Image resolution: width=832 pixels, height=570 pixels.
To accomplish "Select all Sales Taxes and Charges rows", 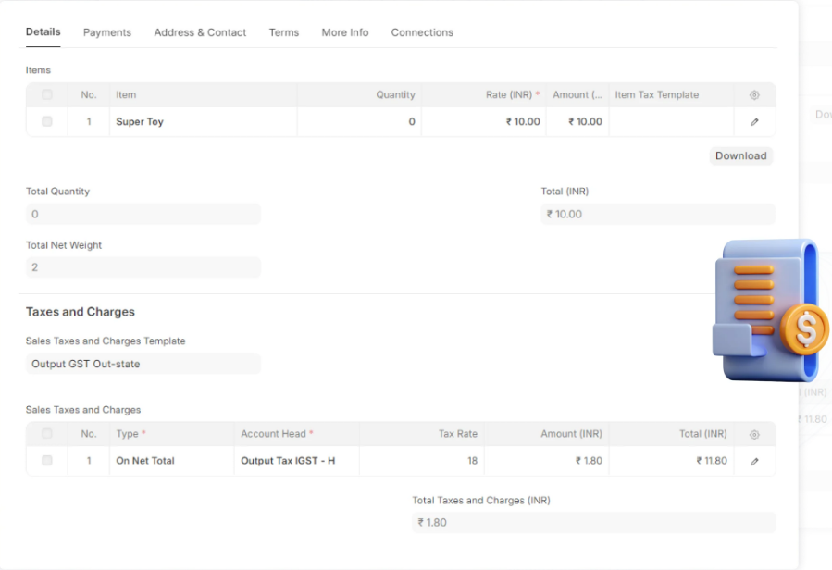I will [x=47, y=433].
